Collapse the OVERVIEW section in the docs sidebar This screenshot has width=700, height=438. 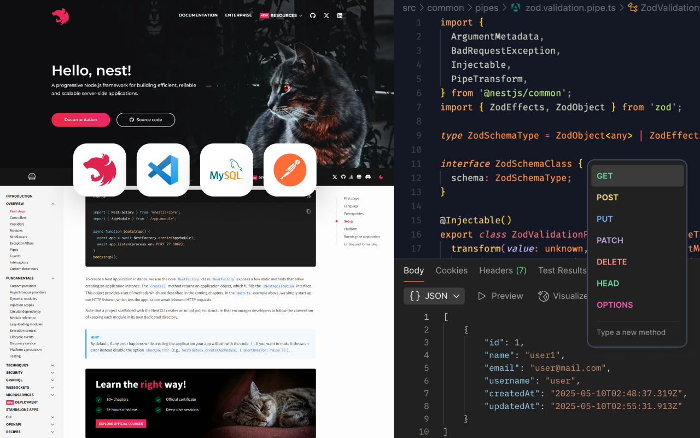(x=52, y=203)
